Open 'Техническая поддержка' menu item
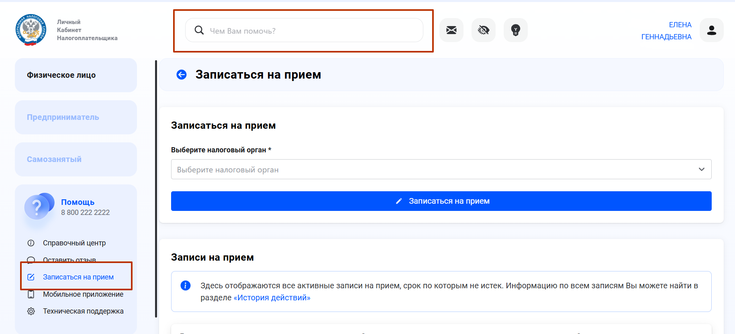 83,311
